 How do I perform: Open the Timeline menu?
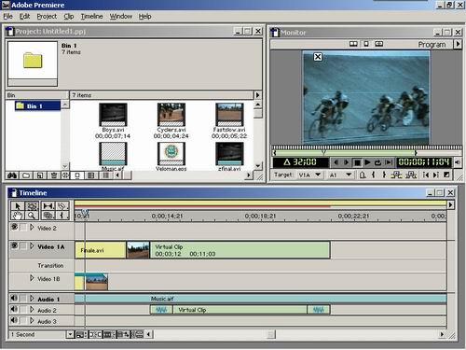[91, 17]
